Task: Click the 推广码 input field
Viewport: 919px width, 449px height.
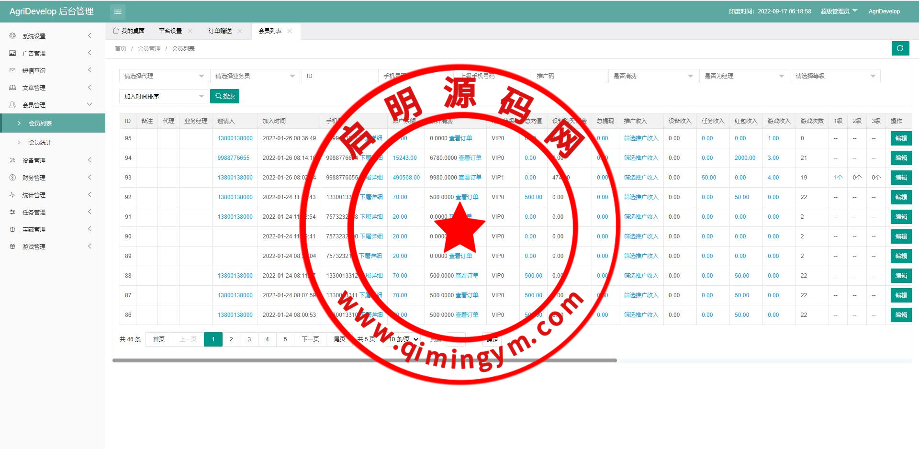Action: click(x=569, y=76)
